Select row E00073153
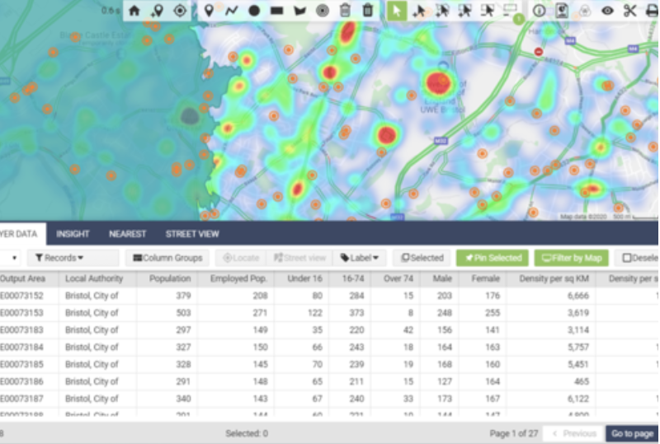This screenshot has height=444, width=660. [x=329, y=313]
